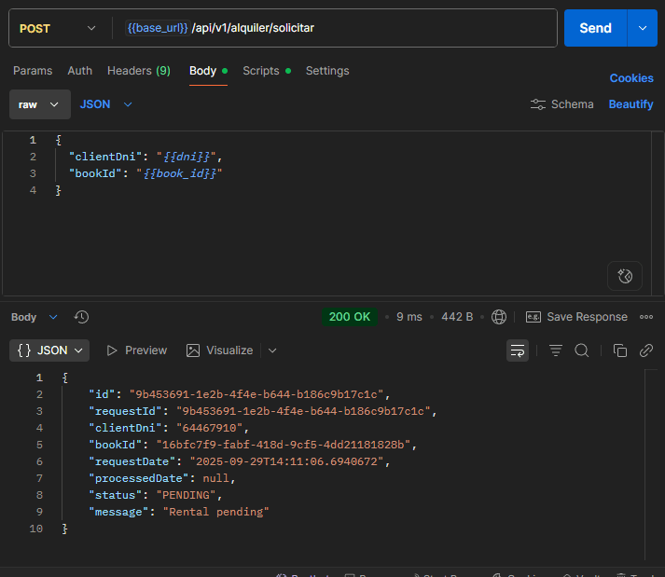Click the Beautify link
This screenshot has width=665, height=577.
point(630,104)
